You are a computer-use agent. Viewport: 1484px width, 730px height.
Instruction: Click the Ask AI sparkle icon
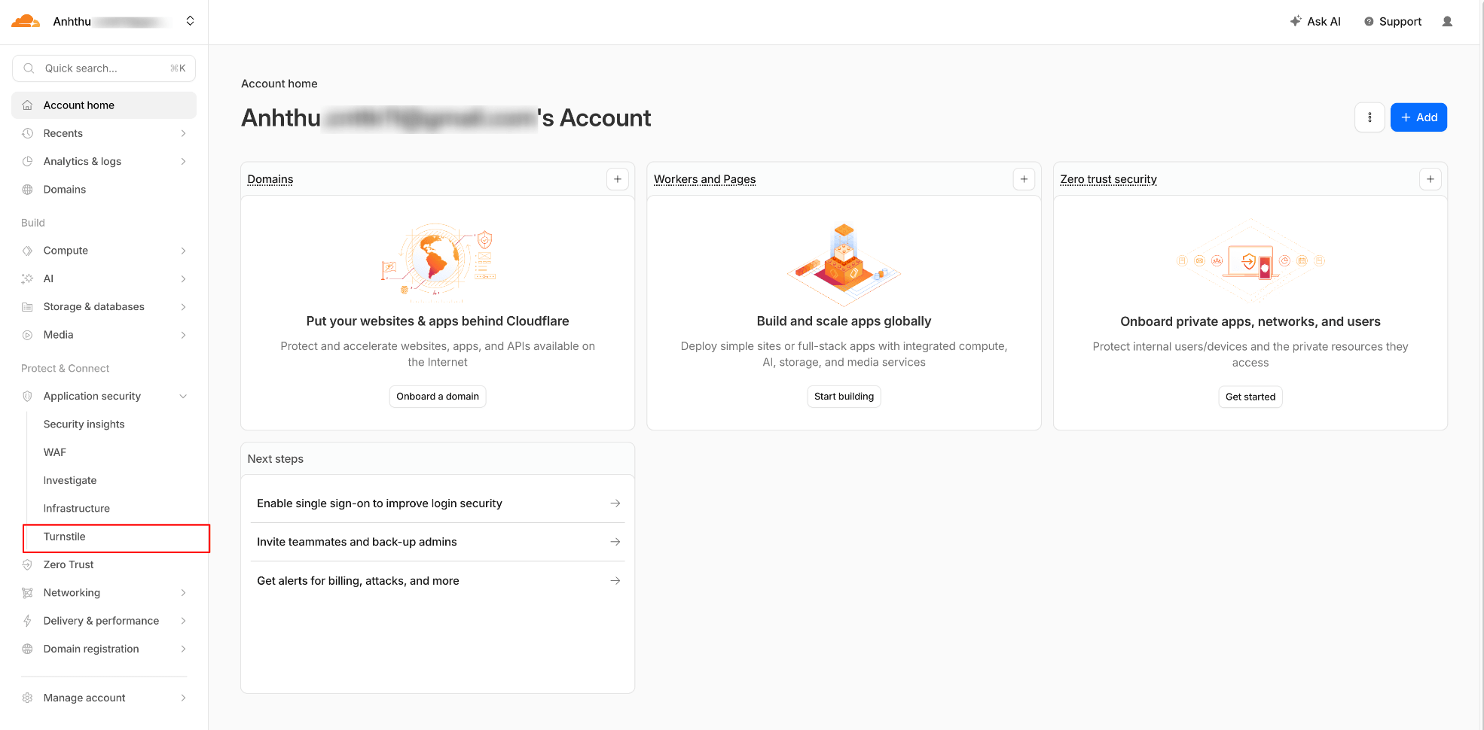tap(1296, 21)
